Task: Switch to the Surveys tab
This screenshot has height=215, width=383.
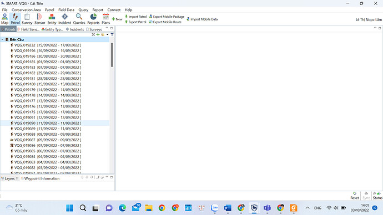Action: (94, 29)
